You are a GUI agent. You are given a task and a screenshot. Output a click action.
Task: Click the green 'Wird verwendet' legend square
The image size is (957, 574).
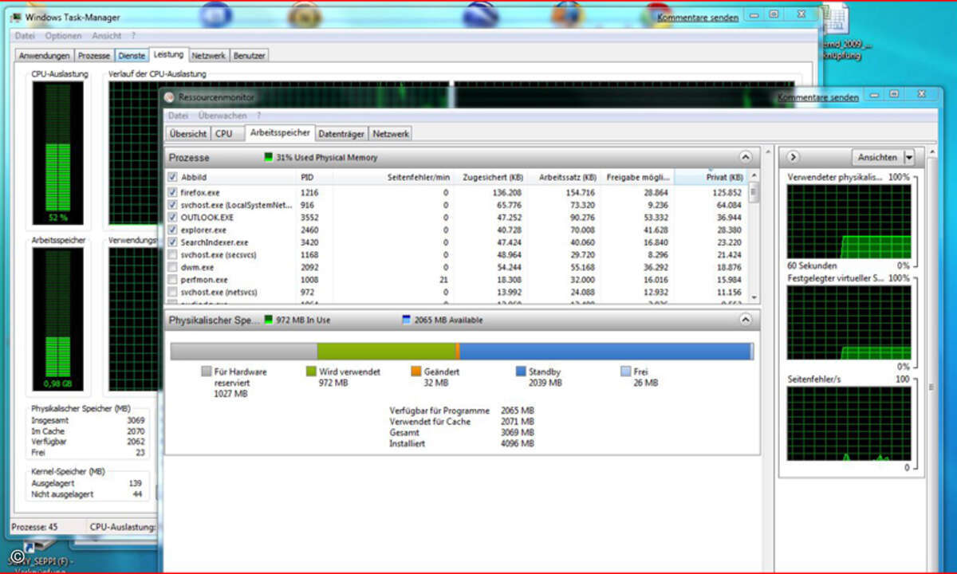[312, 372]
